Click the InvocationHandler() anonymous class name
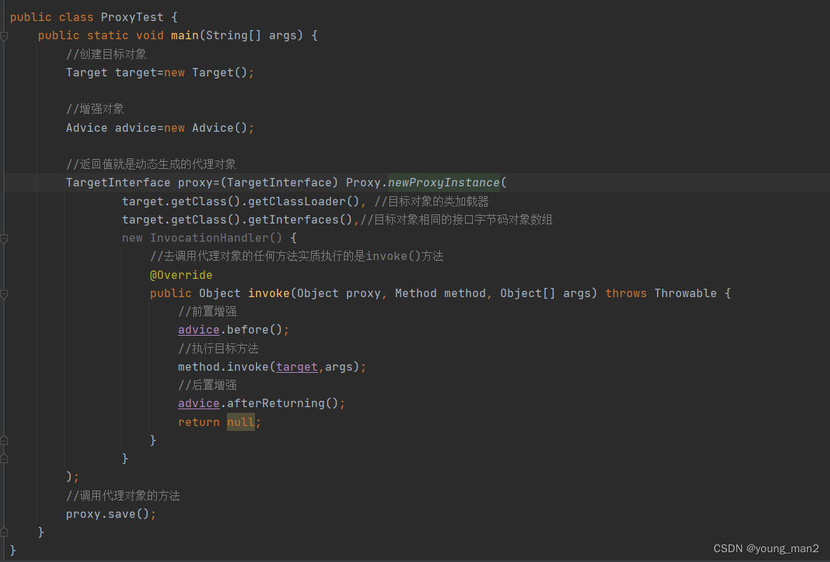 coord(216,238)
